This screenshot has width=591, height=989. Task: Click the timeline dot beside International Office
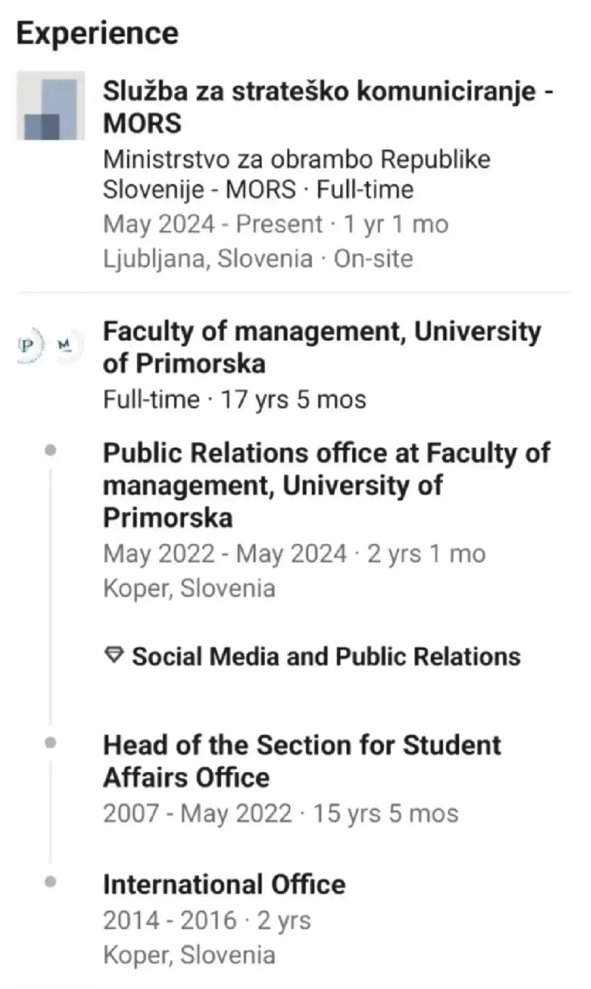pos(50,882)
